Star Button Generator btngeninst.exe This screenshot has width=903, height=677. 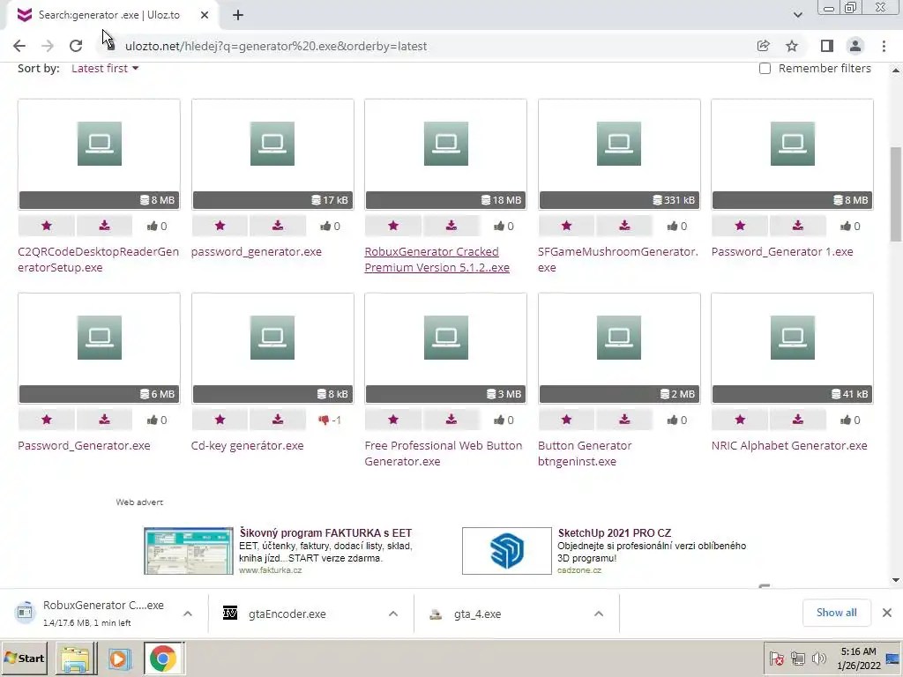(x=567, y=420)
